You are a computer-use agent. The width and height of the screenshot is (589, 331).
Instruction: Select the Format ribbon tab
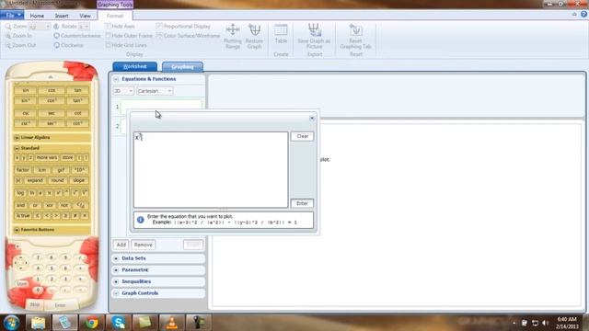coord(115,16)
